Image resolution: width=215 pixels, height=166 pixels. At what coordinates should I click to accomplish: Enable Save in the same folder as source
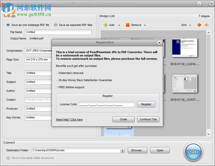point(8,158)
